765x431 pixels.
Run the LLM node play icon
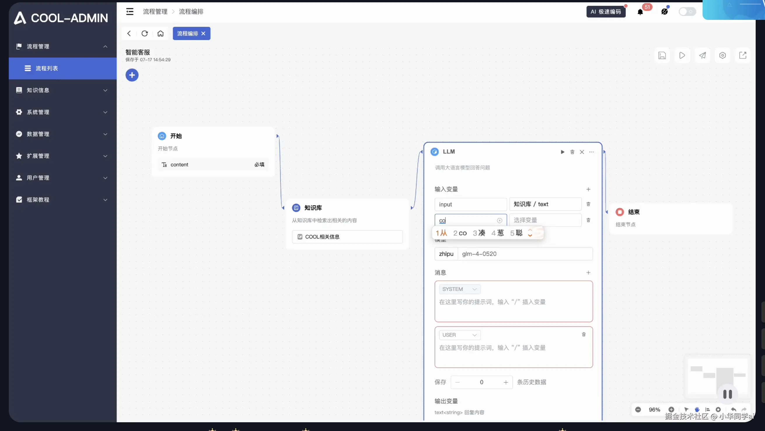[563, 152]
